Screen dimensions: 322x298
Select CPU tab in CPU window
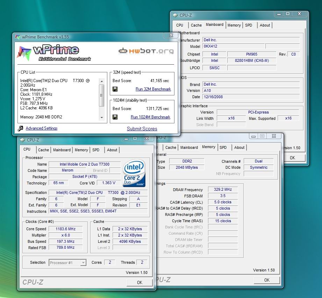[x=27, y=150]
